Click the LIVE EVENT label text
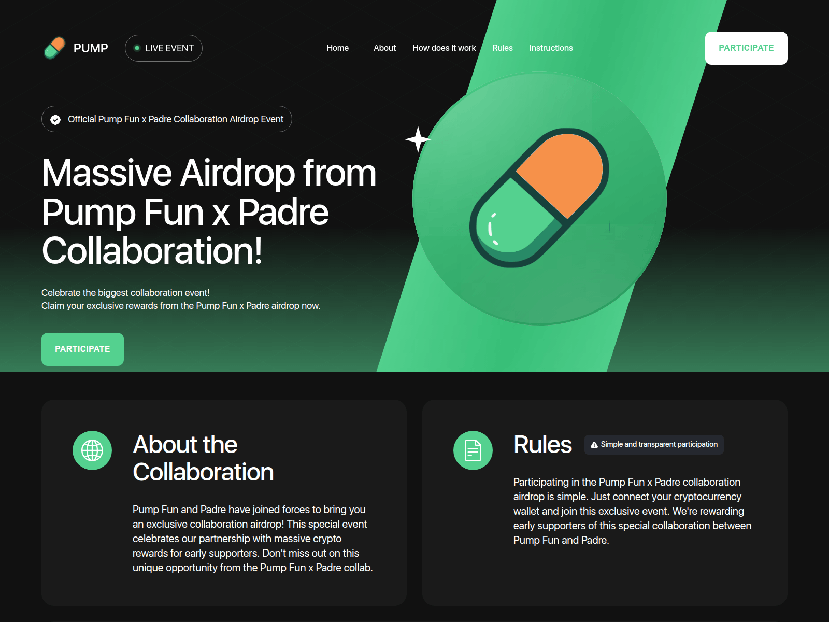 [169, 48]
